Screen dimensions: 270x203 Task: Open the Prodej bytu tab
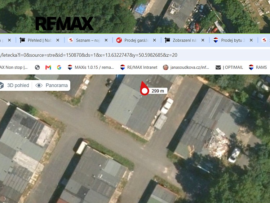[233, 40]
